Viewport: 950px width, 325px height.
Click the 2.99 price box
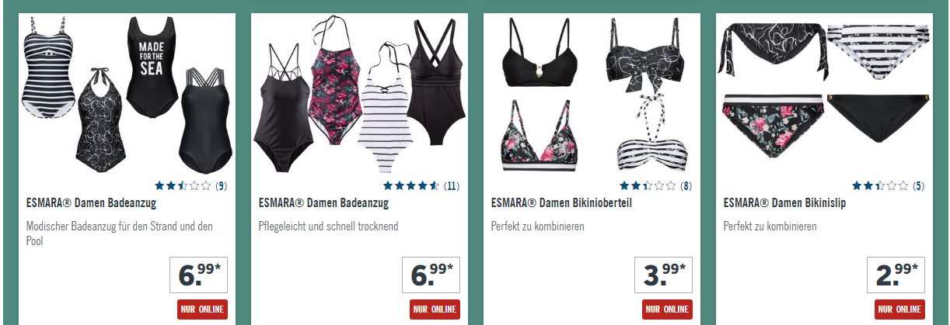(896, 275)
